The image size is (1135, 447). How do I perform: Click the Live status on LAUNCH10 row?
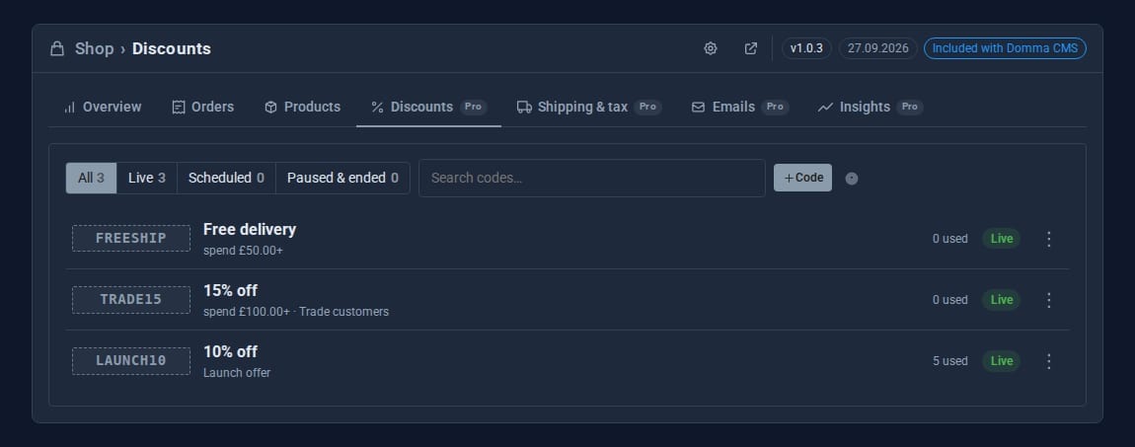(1001, 361)
